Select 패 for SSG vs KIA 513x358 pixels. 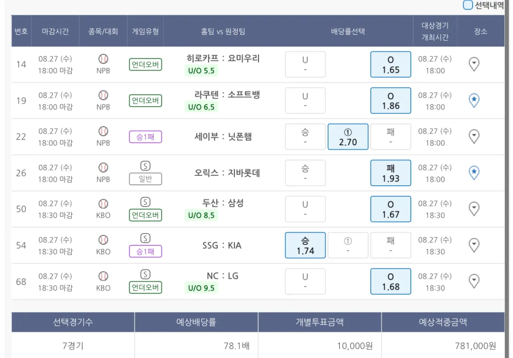(390, 245)
